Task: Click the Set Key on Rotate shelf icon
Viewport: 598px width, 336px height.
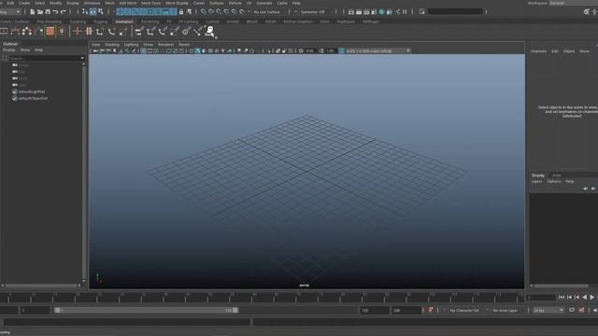Action: point(111,31)
